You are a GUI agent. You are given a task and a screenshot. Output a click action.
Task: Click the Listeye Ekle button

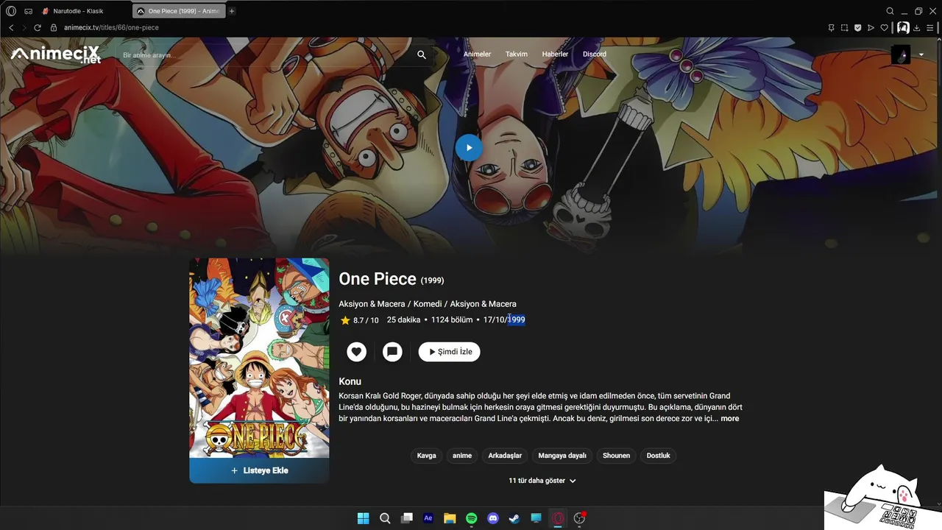[x=259, y=470]
